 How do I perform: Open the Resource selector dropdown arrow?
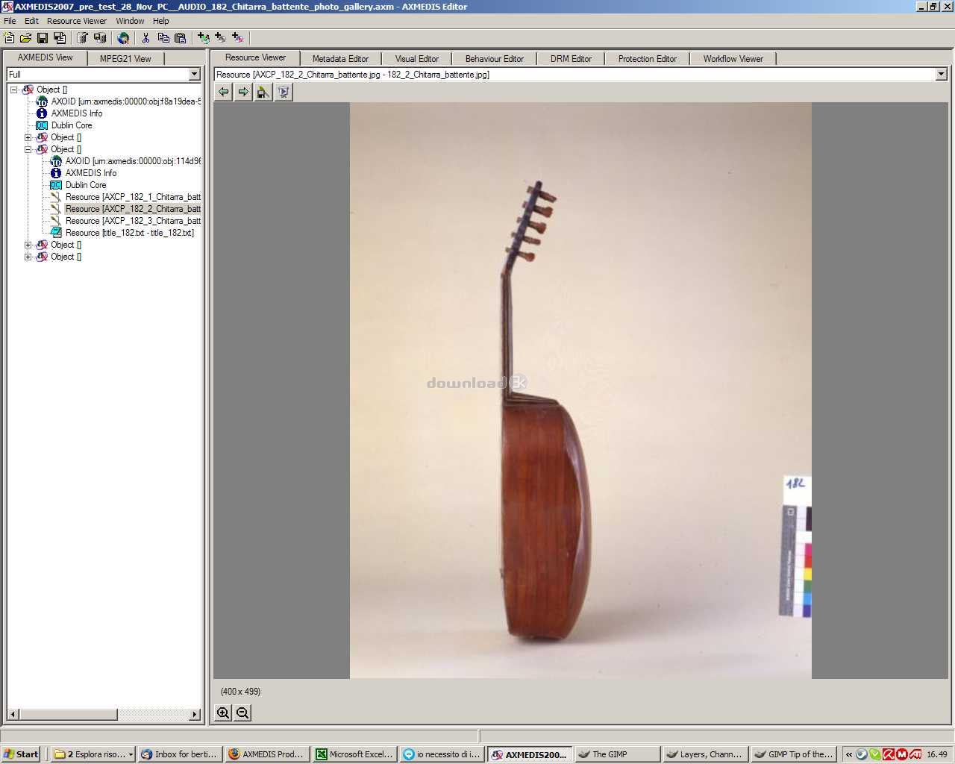[x=941, y=74]
